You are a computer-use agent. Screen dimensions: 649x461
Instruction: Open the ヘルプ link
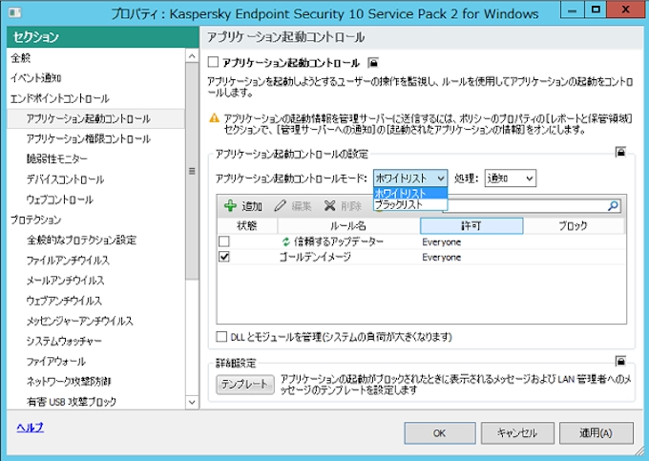click(x=30, y=427)
